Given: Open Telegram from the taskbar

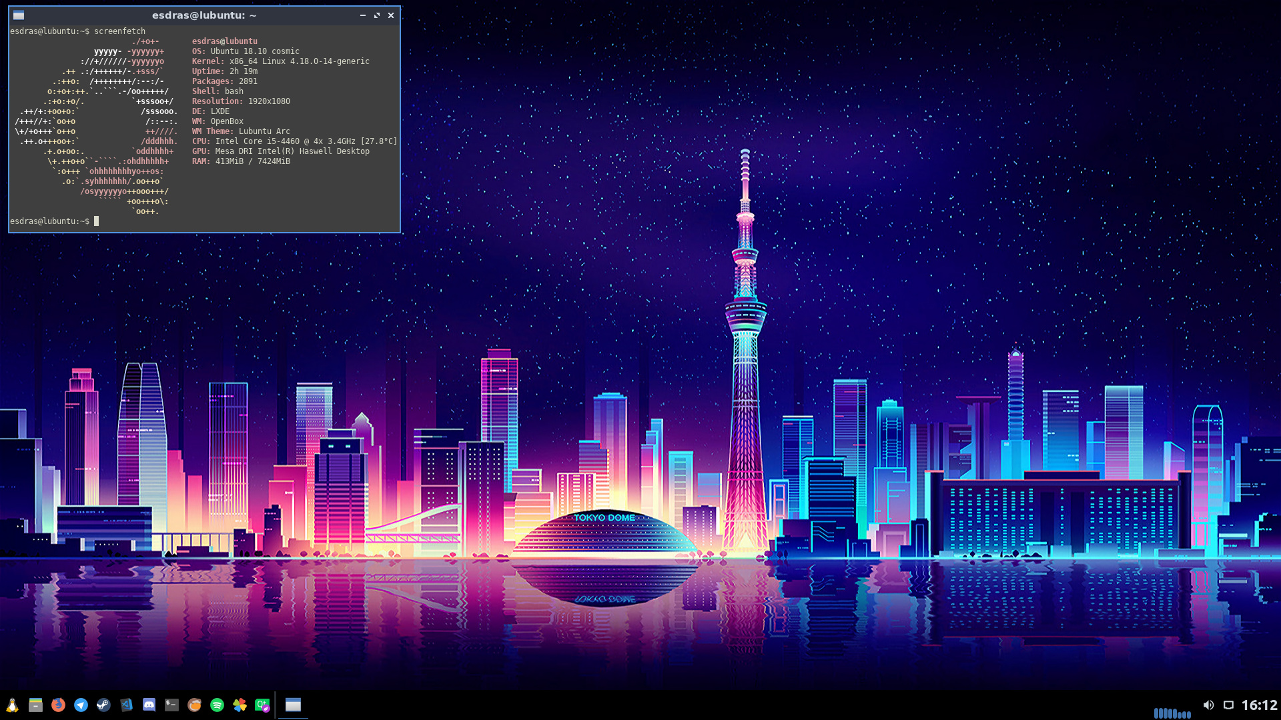Looking at the screenshot, I should (x=81, y=705).
